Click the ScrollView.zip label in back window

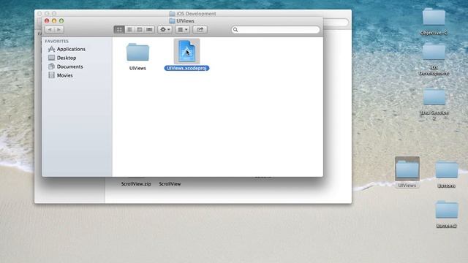pos(136,184)
